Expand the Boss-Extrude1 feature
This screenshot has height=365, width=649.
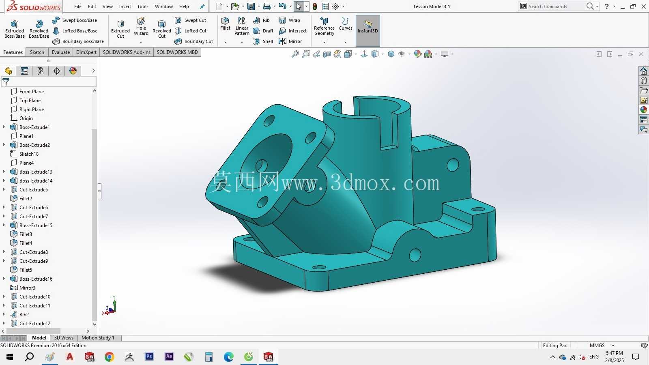pos(4,127)
